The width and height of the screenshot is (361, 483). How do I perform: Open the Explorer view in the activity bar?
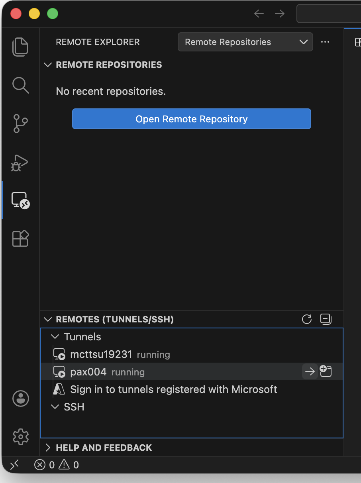(20, 47)
